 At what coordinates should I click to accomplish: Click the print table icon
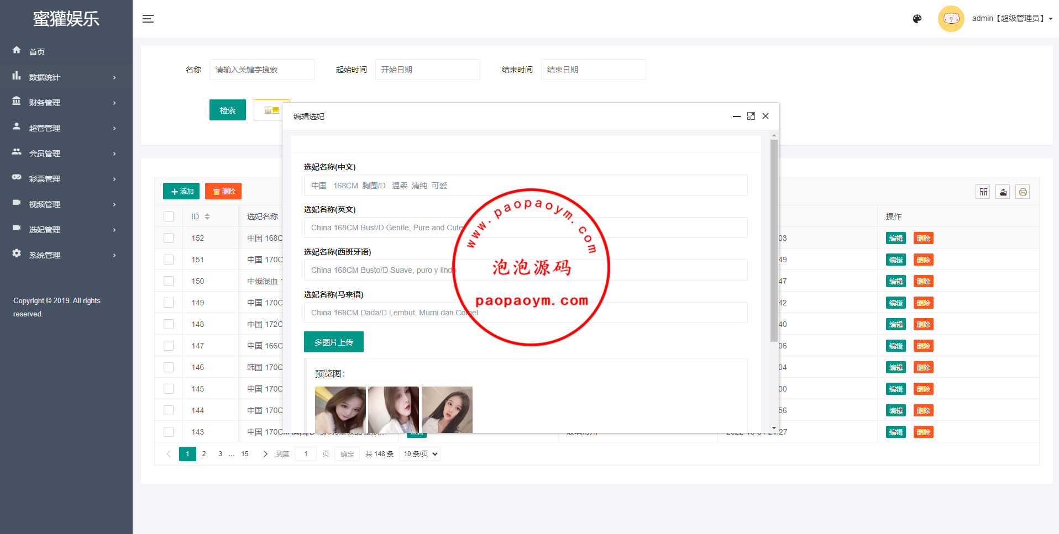tap(1023, 192)
